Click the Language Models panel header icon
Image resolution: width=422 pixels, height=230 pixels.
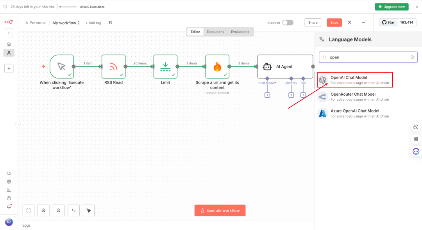[x=322, y=39]
